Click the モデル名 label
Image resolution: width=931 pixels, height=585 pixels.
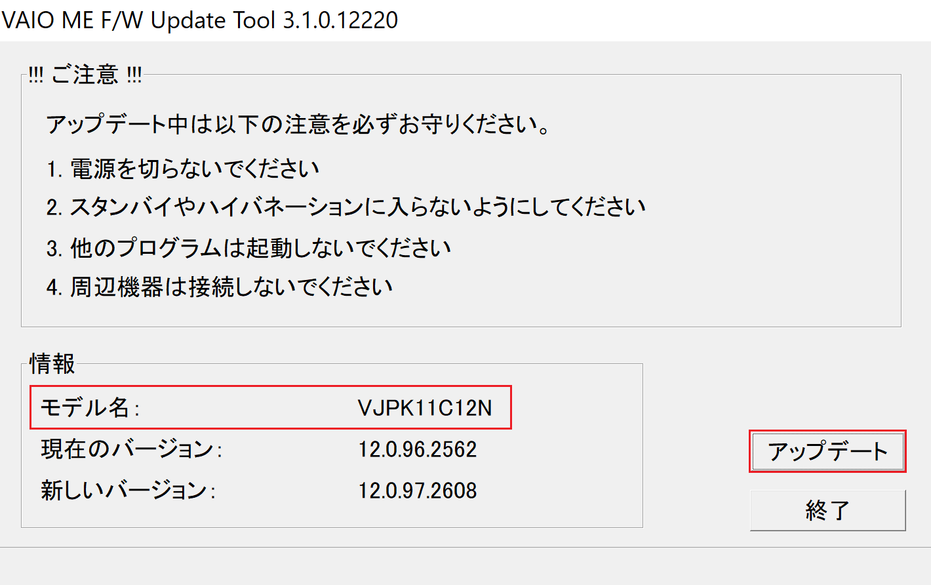coord(90,408)
